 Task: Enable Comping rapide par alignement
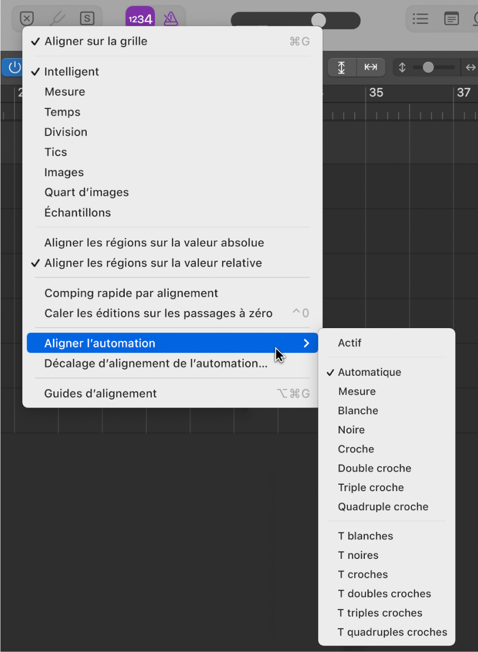click(131, 293)
